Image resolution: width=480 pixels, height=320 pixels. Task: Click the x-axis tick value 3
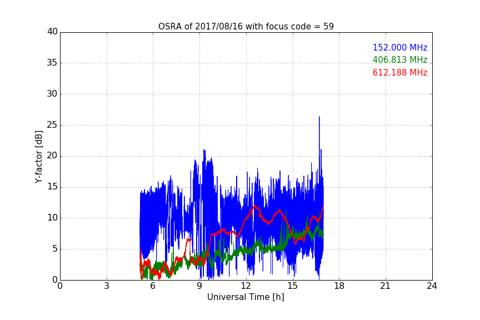(107, 286)
